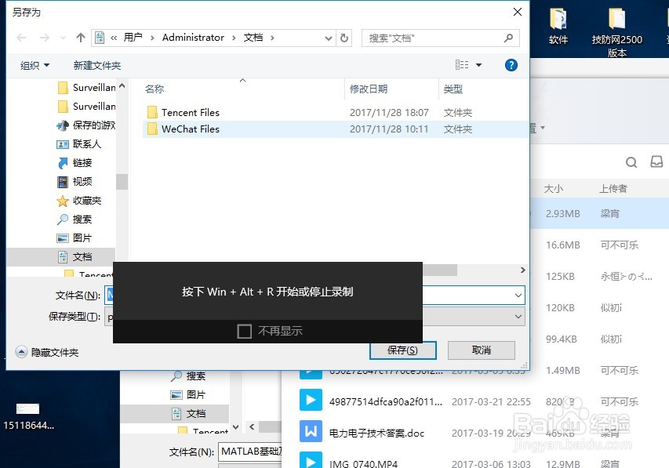
Task: Open 图片 (Pictures) from the sidebar
Action: 78,238
